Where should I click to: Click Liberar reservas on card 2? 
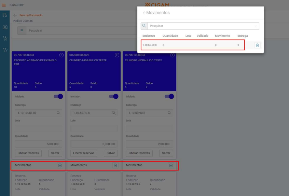click(x=84, y=153)
